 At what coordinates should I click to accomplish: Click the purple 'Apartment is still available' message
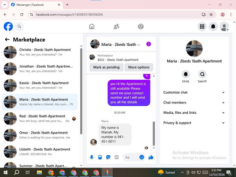129,93
